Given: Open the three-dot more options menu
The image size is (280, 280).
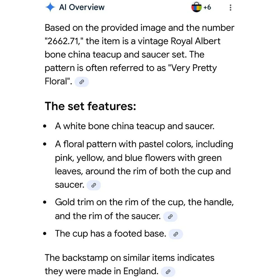Looking at the screenshot, I should point(230,8).
